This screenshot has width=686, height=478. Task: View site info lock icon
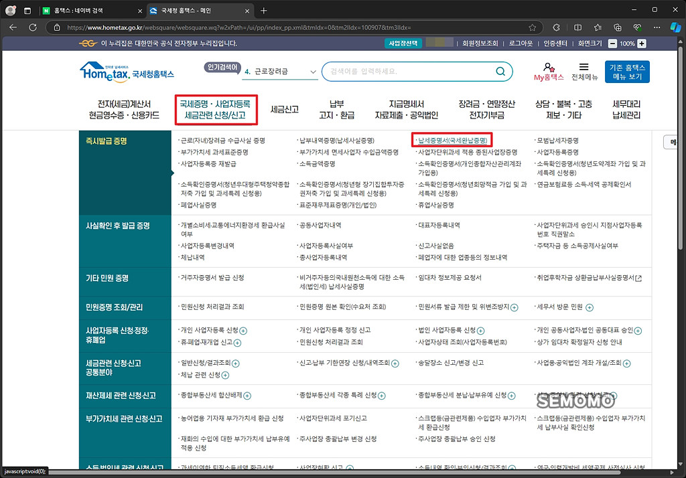point(57,27)
